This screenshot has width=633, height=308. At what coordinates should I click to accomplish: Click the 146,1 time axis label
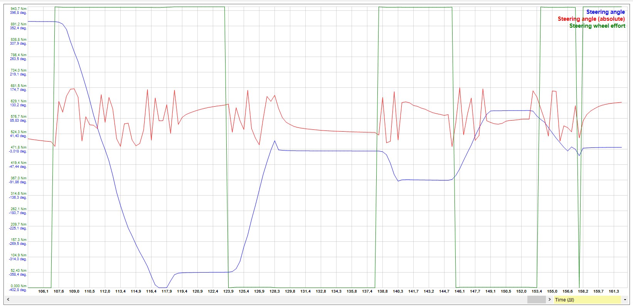pos(460,291)
